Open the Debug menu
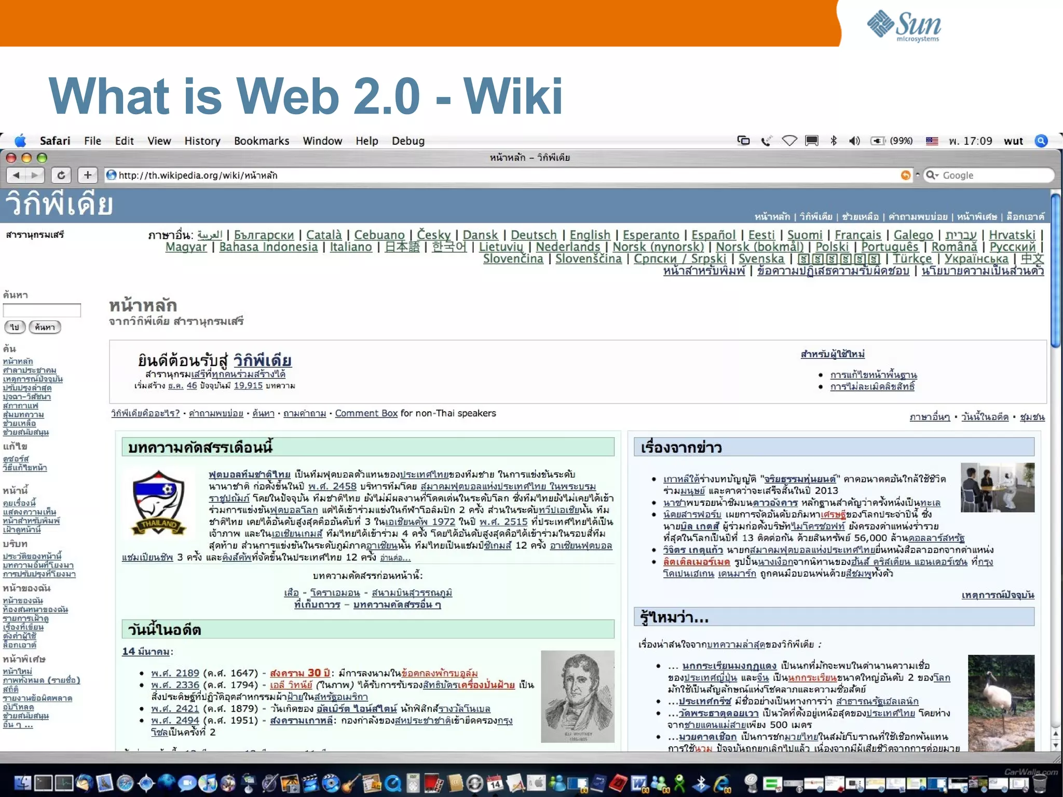 coord(408,141)
